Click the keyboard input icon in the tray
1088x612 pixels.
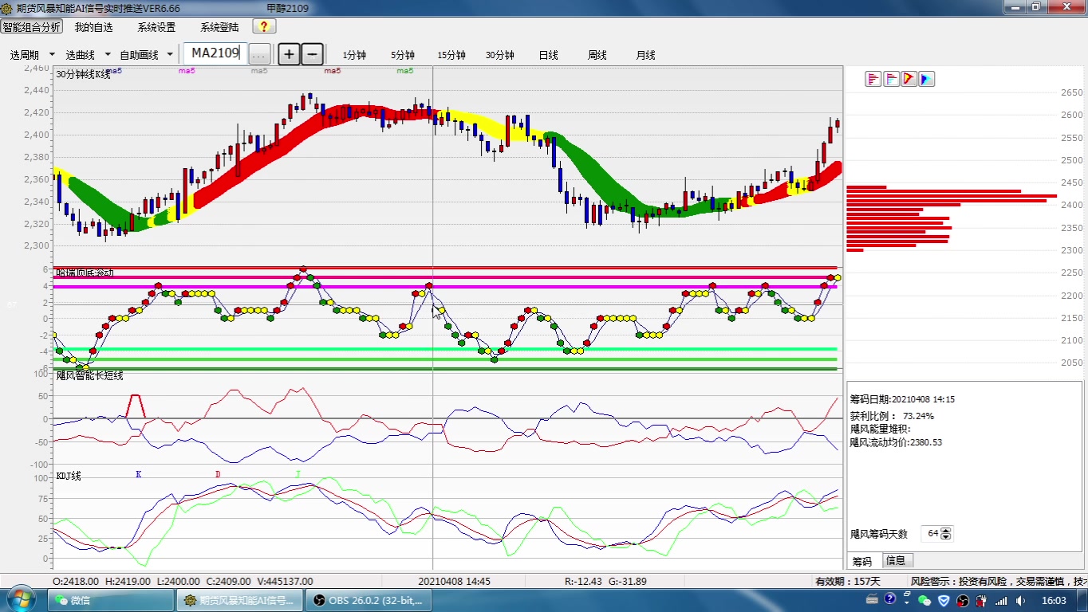(872, 599)
